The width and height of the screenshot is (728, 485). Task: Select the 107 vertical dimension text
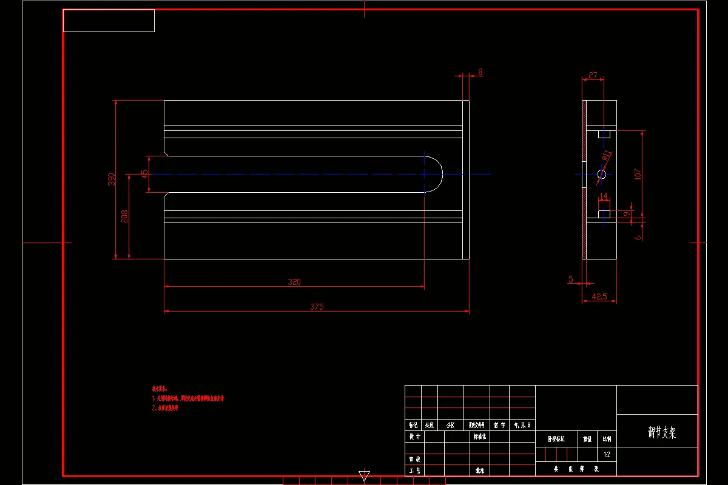click(x=638, y=174)
